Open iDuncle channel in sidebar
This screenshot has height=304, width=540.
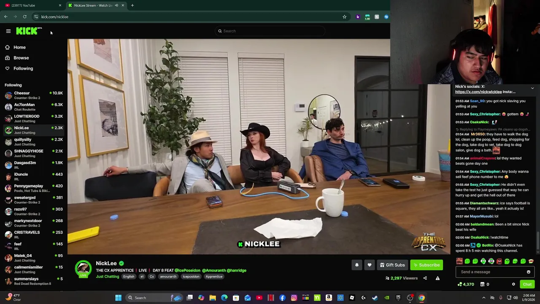(x=34, y=176)
